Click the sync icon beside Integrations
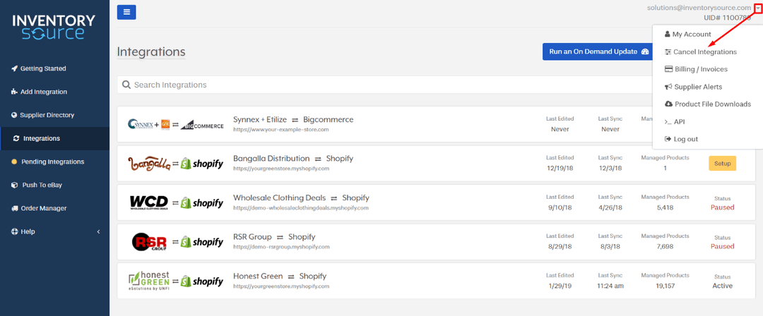 pos(17,138)
